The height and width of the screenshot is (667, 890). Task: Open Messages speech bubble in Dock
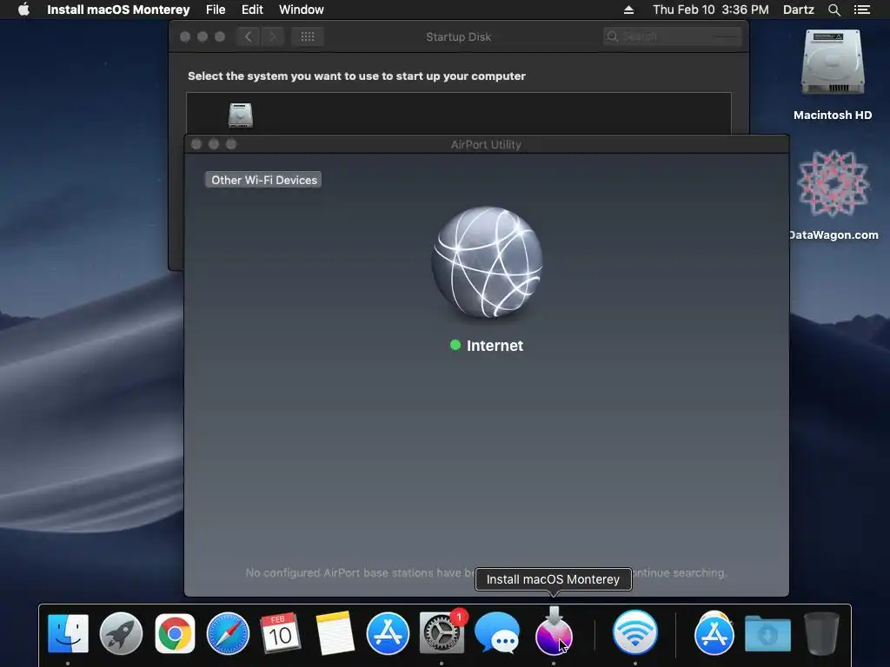[497, 633]
